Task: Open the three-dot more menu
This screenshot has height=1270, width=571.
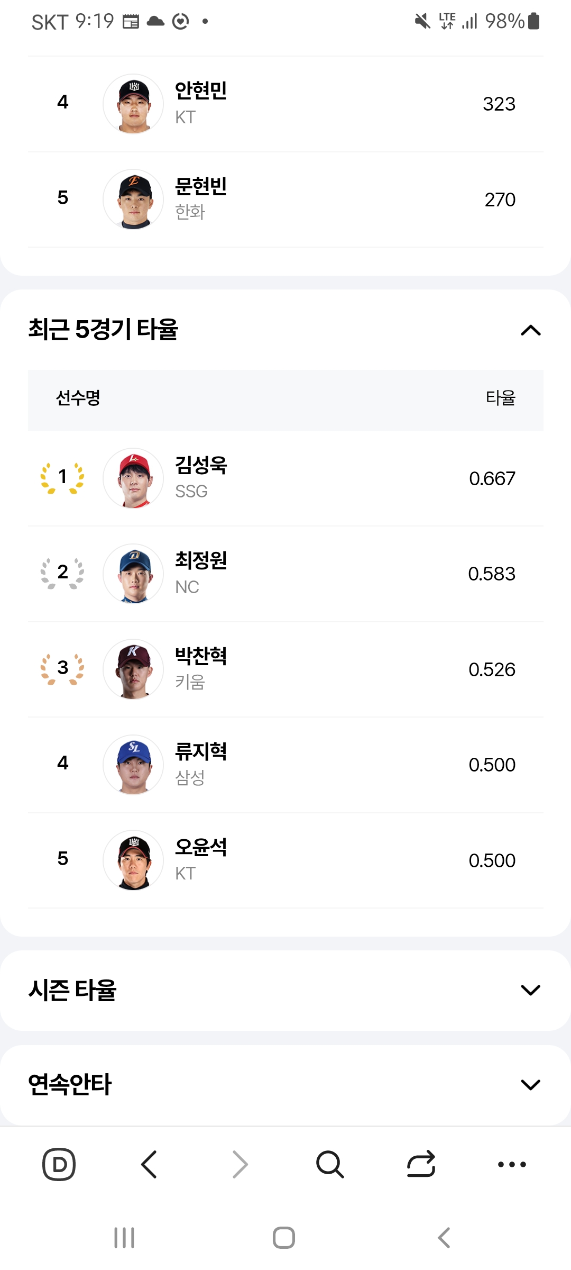Action: pos(512,1164)
